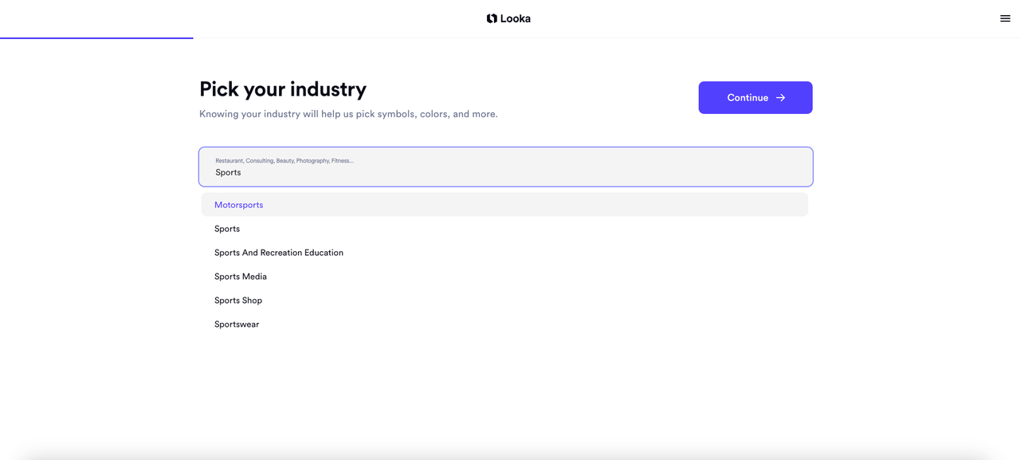Choose Sports Shop from the list
1020x460 pixels.
pos(237,301)
